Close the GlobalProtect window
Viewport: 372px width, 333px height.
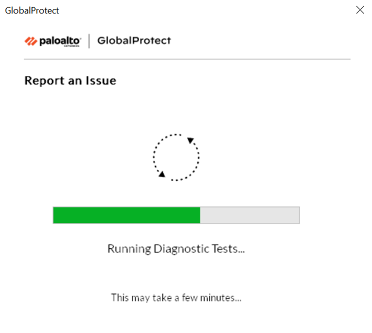(x=360, y=10)
